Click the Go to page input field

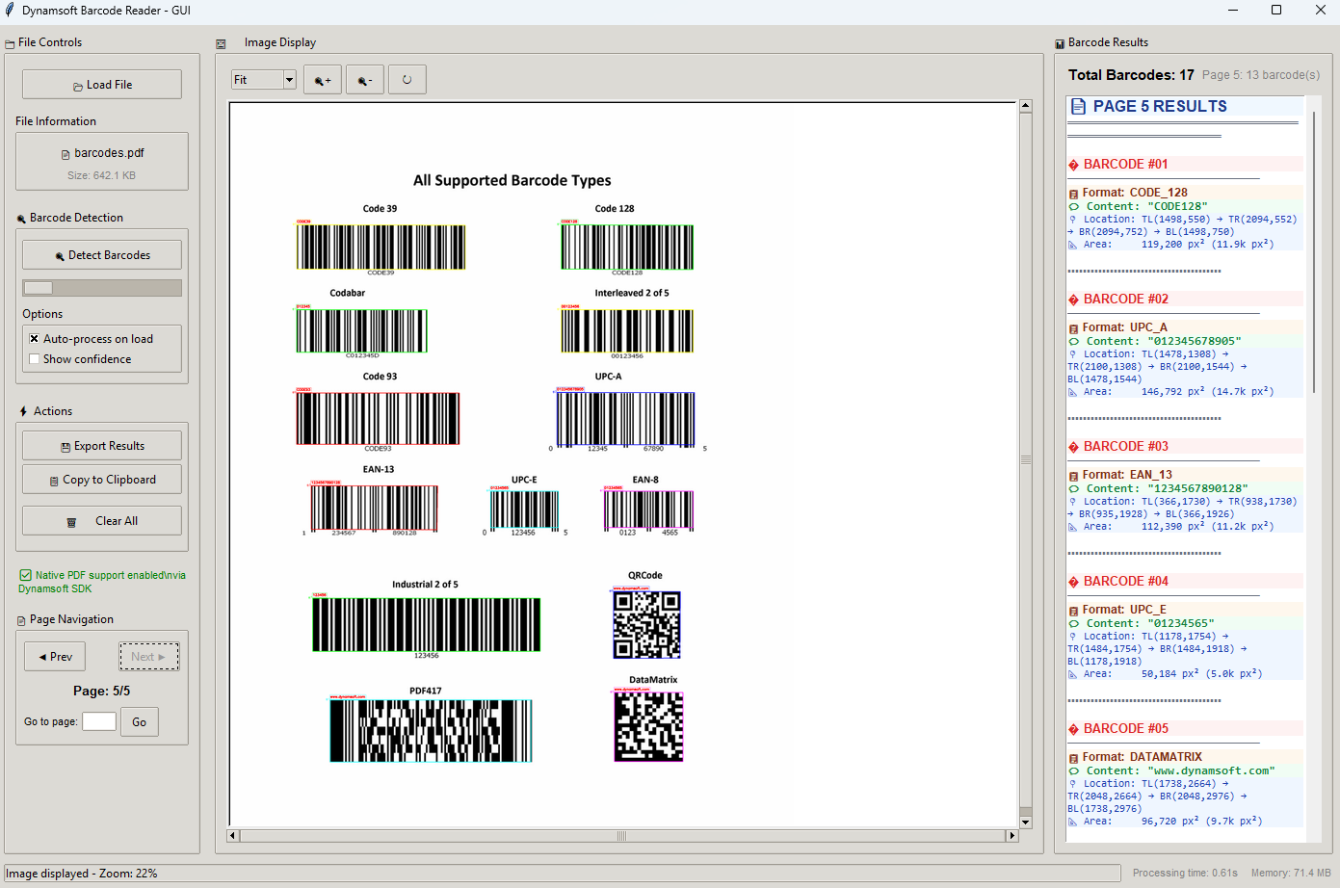[x=99, y=721]
